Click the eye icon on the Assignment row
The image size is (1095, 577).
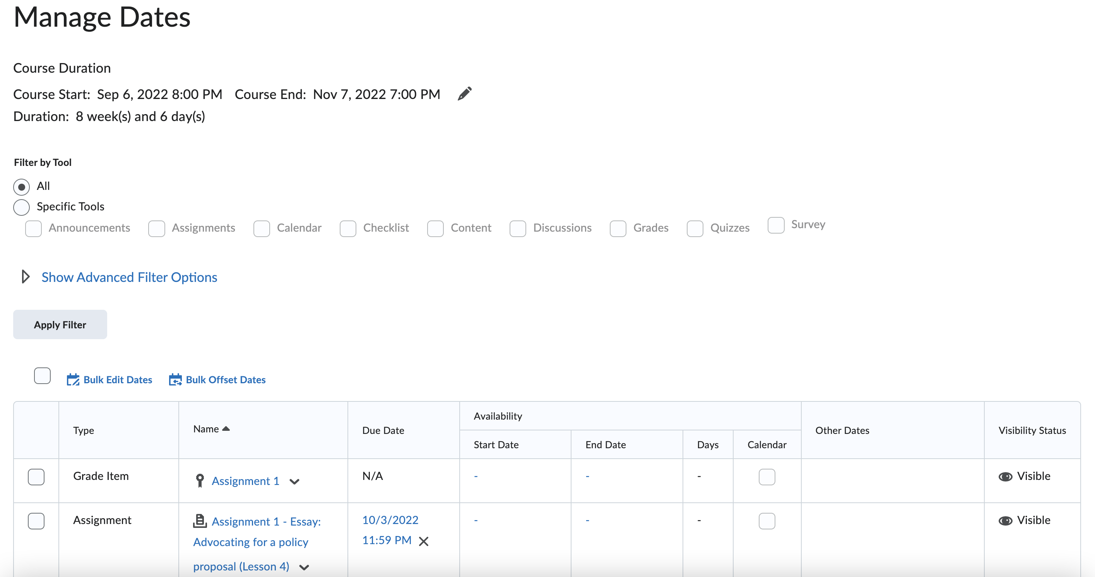[1006, 521]
